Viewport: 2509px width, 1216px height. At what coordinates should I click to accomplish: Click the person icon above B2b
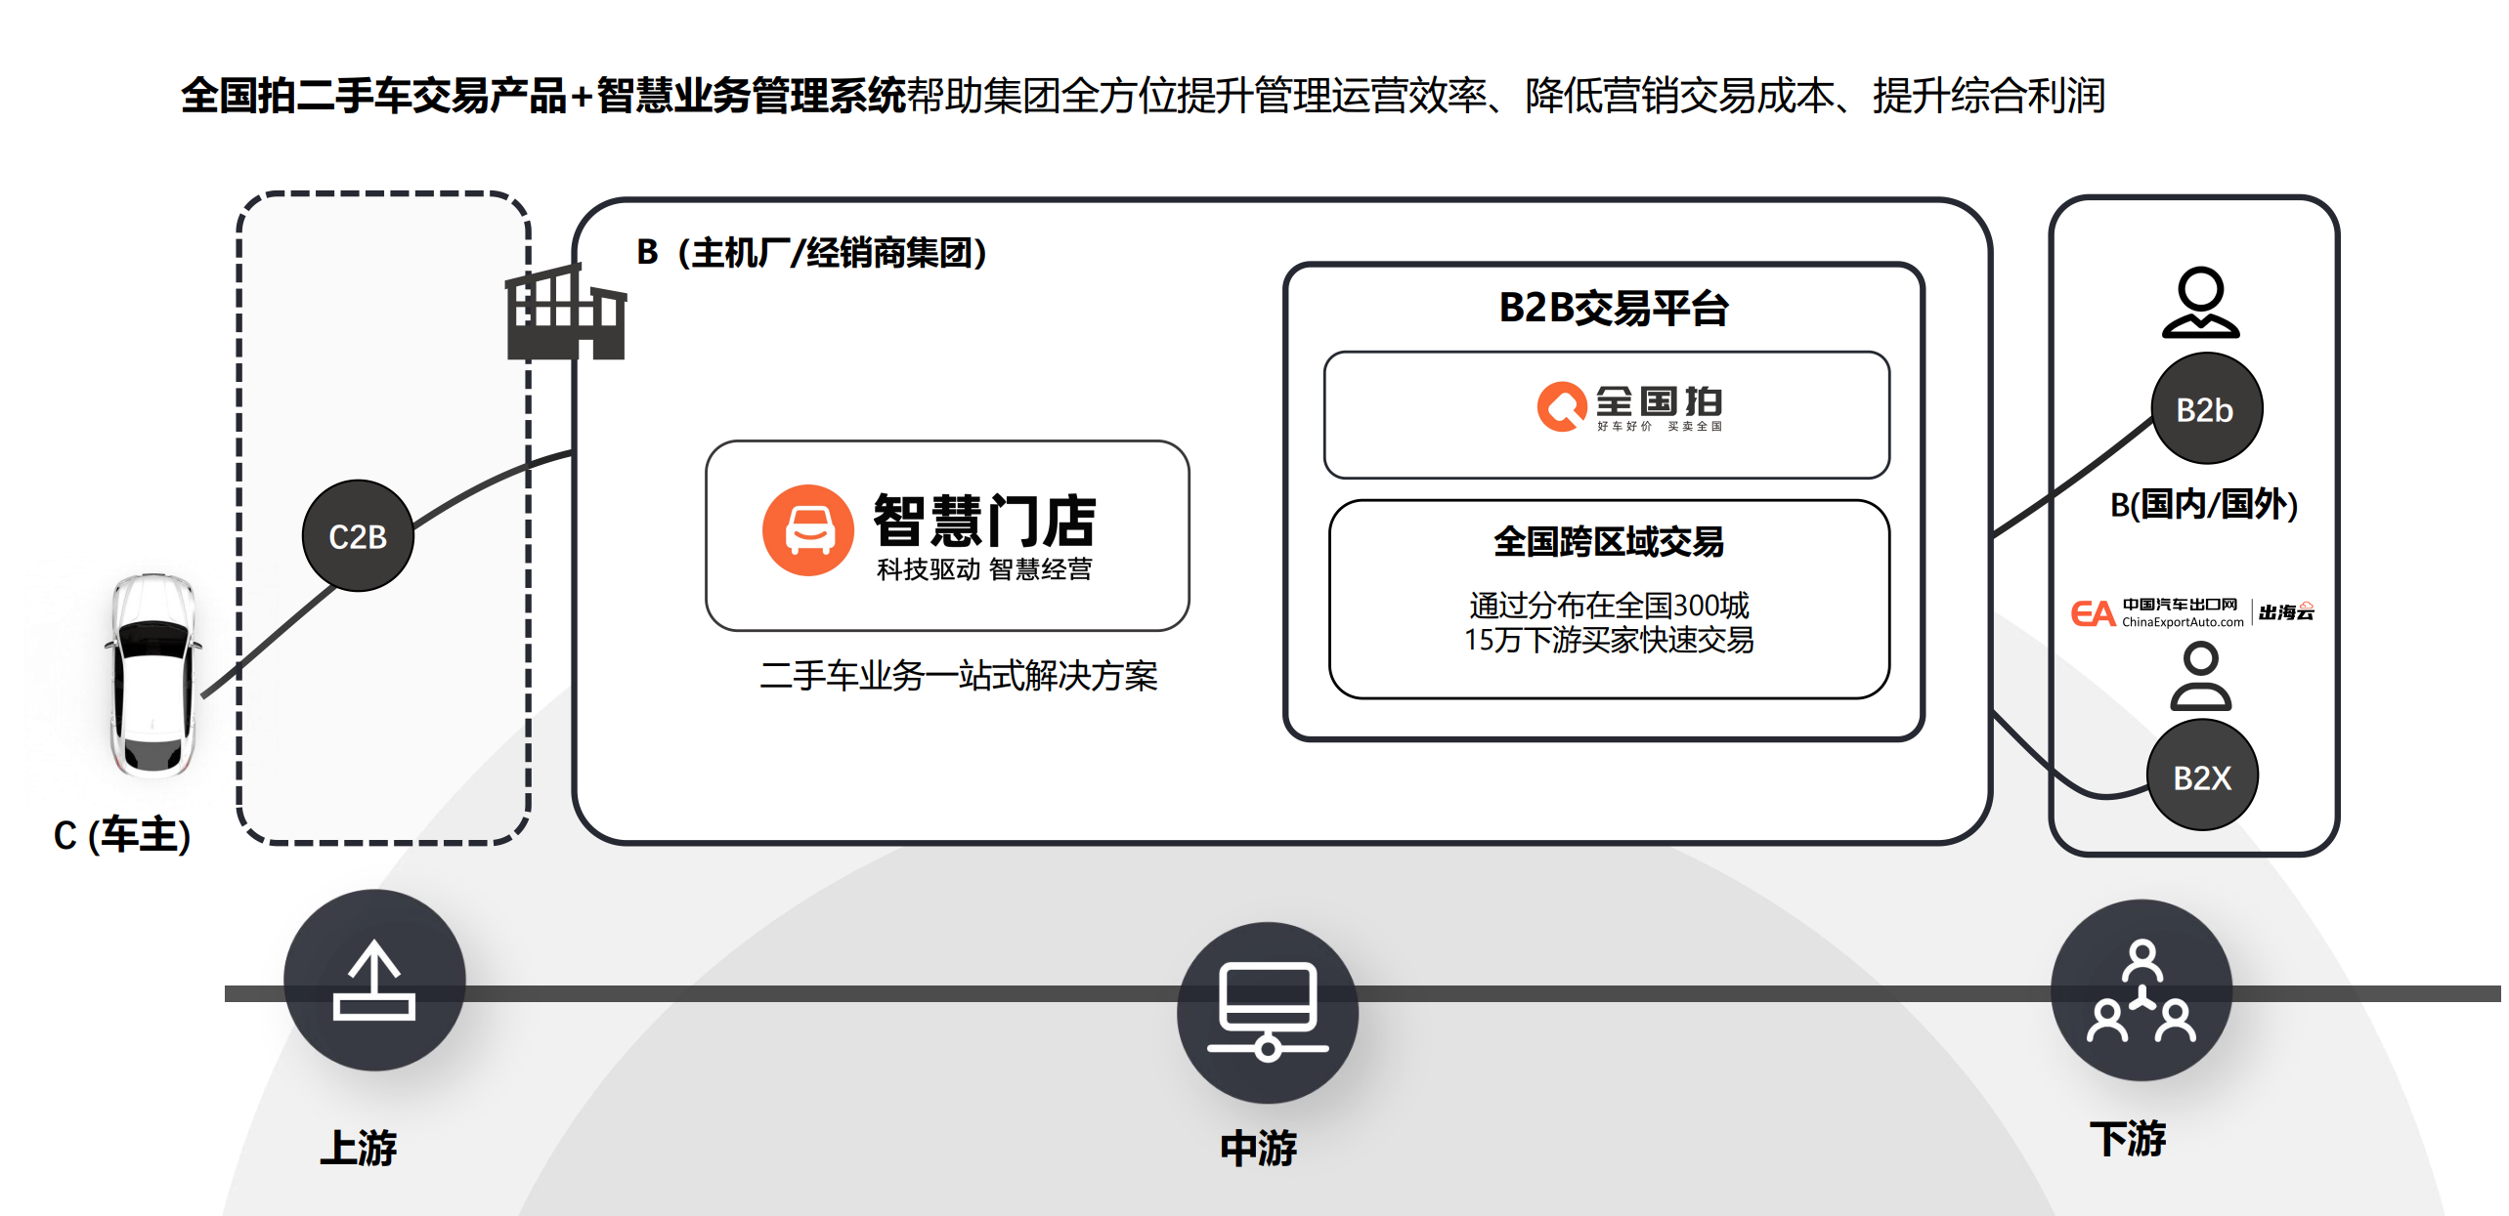point(2200,303)
